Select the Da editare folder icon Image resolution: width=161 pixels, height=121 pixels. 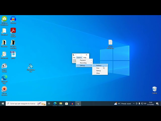[x=4, y=43]
